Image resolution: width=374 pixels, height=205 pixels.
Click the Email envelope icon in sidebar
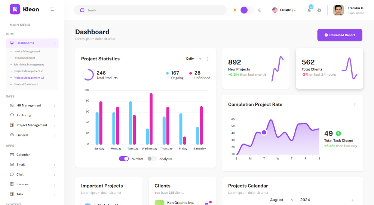tap(12, 164)
